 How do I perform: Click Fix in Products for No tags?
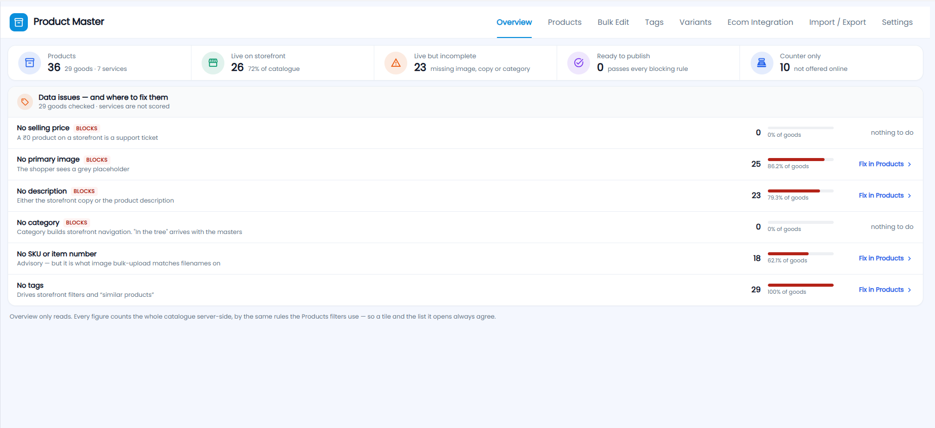(x=885, y=290)
